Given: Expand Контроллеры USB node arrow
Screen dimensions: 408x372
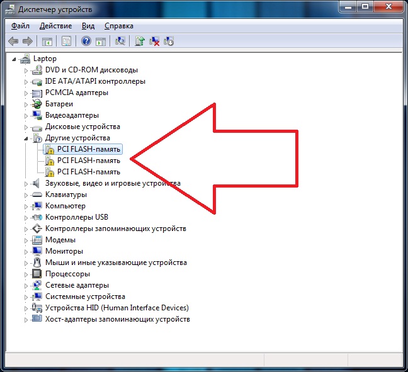Looking at the screenshot, I should coord(26,218).
